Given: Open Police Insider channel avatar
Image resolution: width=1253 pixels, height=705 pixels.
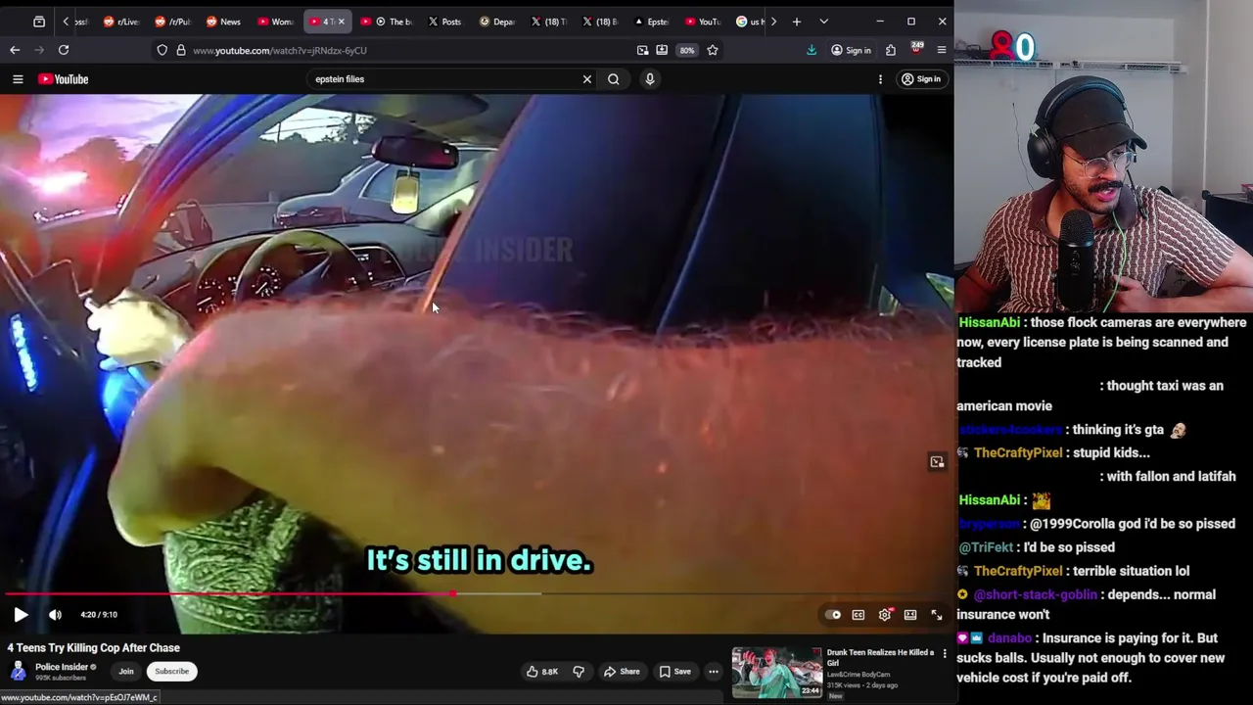Looking at the screenshot, I should pos(18,671).
